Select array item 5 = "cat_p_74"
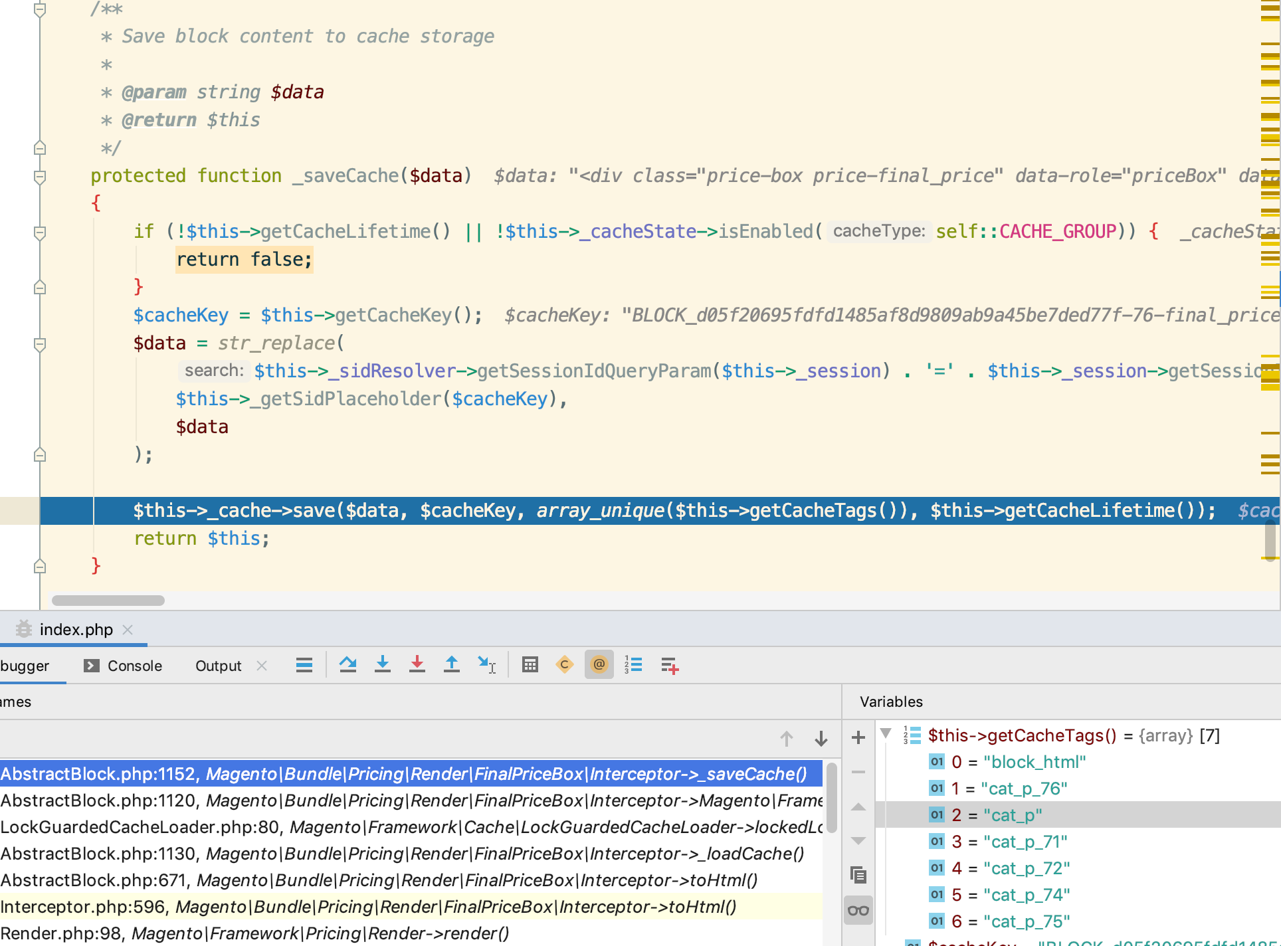 (x=1078, y=895)
